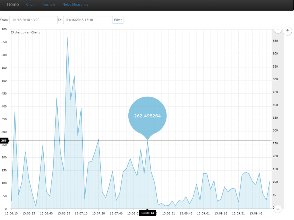Click the highest peak near 13:06:55
Viewport: 294px width, 220px height.
[67, 38]
